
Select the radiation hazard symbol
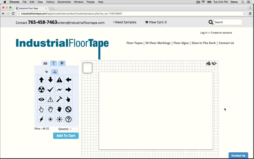(41, 90)
